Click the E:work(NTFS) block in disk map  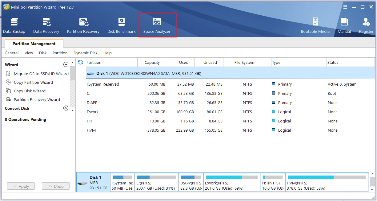(232, 183)
